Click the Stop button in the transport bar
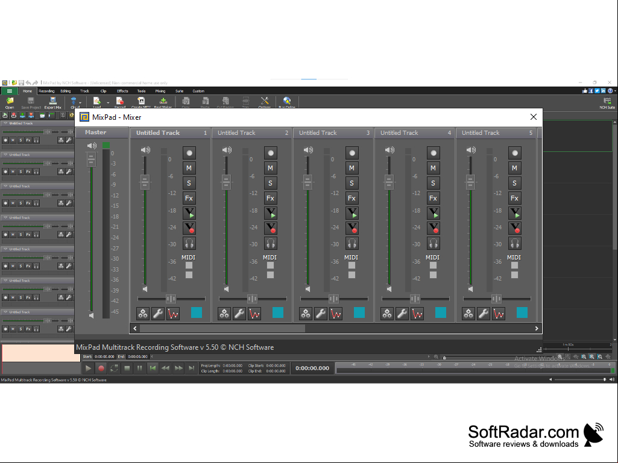Screen dimensions: 618x463 (127, 368)
